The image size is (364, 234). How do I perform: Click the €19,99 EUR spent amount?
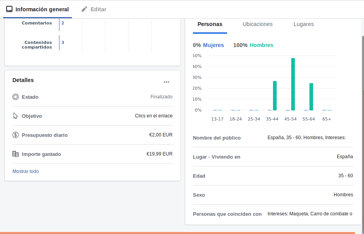pyautogui.click(x=159, y=154)
